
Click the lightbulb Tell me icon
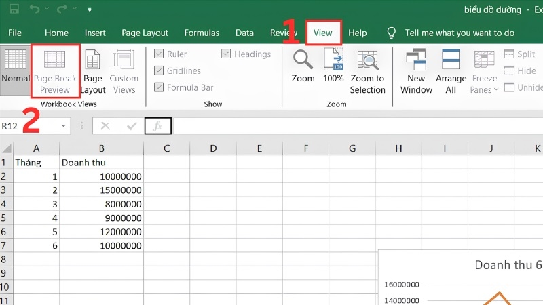[391, 33]
